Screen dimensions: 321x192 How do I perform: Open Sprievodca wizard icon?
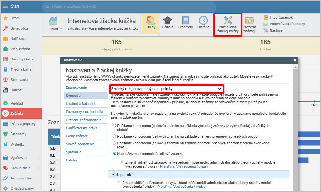tap(5, 28)
